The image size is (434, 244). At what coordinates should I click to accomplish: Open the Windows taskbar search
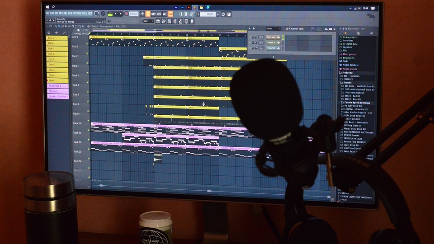point(53,7)
